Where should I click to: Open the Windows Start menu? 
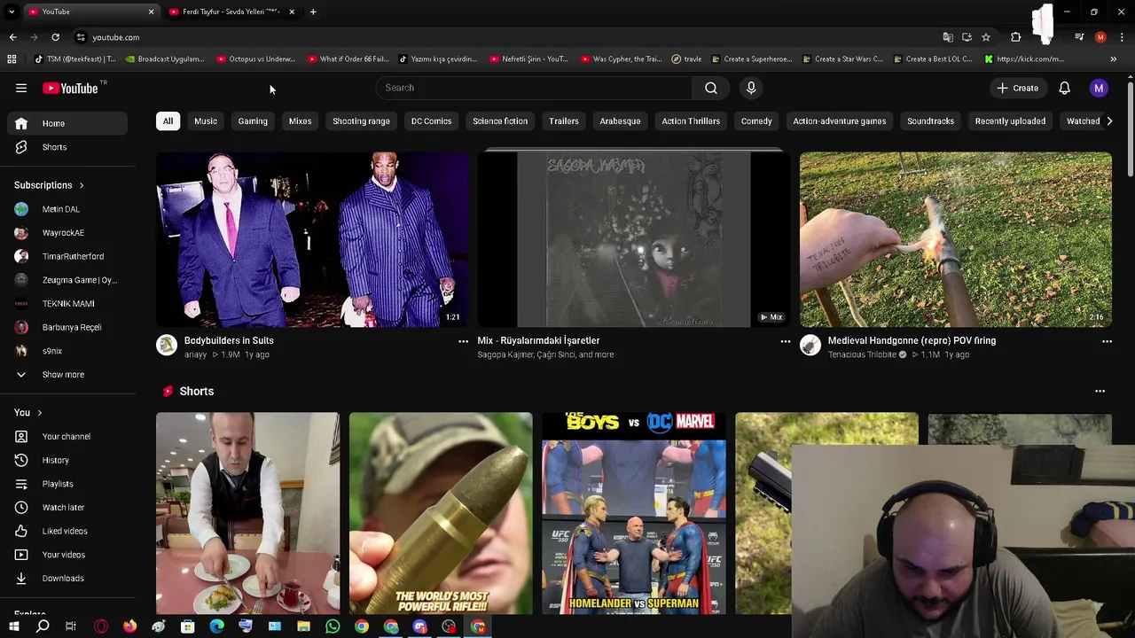(x=13, y=626)
